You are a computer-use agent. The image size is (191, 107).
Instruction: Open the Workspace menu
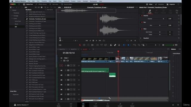pyautogui.click(x=93, y=1)
